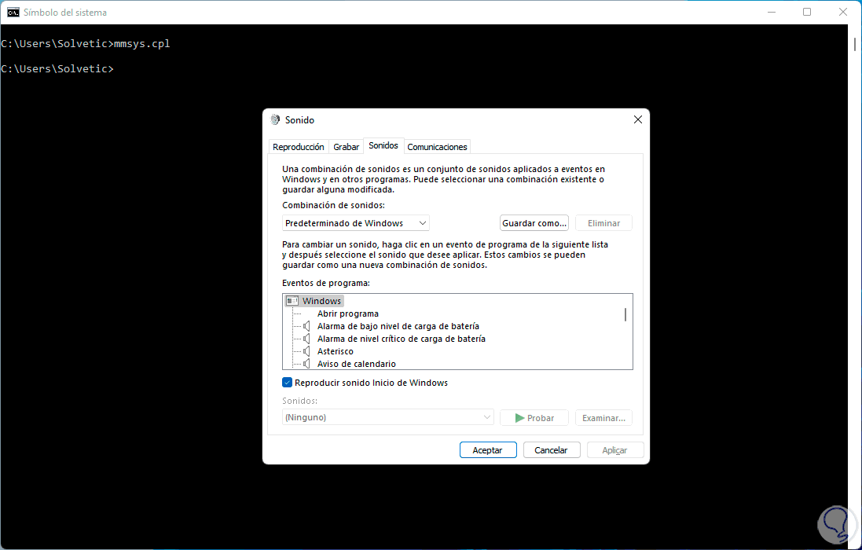
Task: Maximize the Símbolo del sistema window
Action: click(x=806, y=12)
